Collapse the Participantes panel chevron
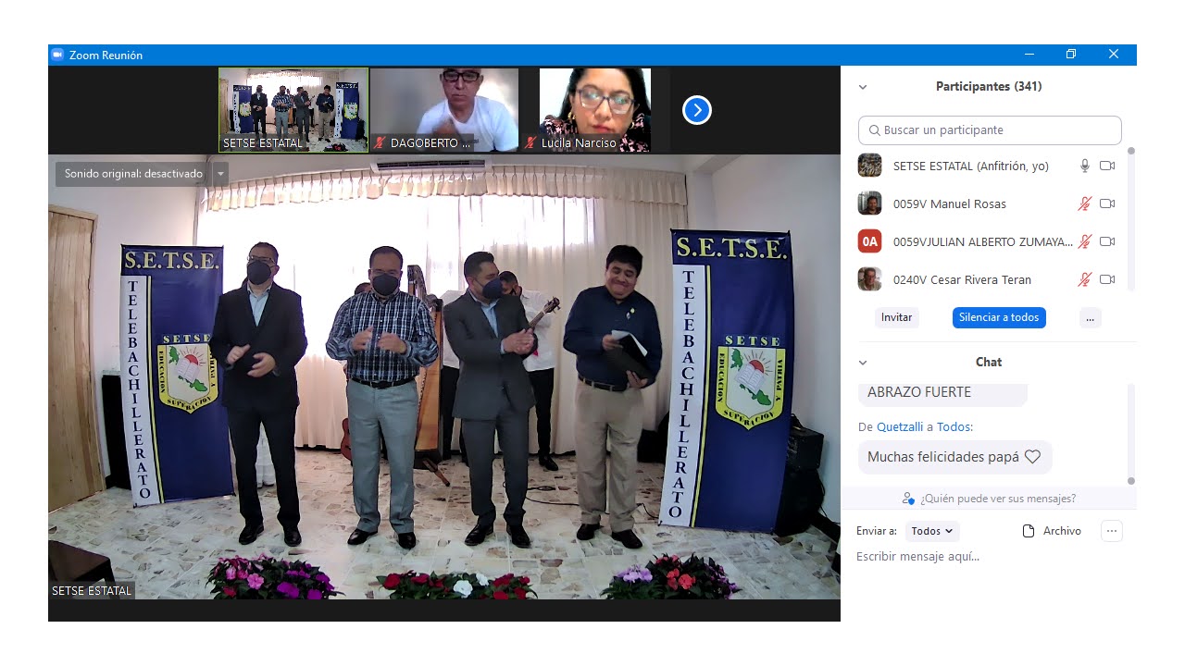 (x=863, y=87)
